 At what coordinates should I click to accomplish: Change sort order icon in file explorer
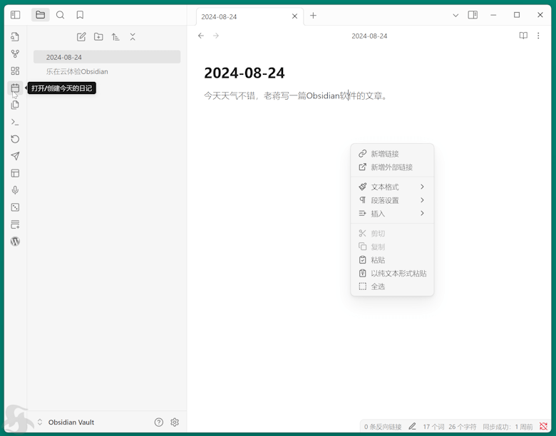(115, 37)
